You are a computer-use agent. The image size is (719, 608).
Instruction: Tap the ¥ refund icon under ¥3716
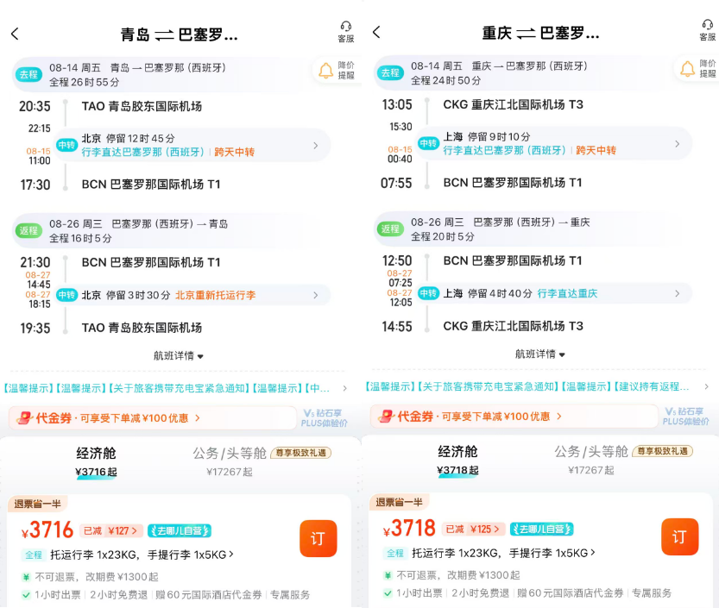(x=26, y=577)
